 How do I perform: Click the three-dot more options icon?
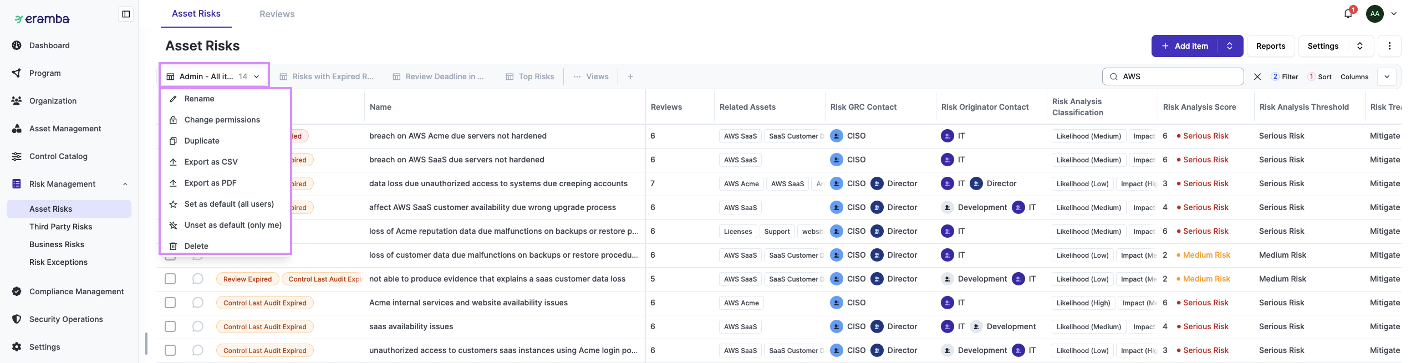(x=1389, y=46)
